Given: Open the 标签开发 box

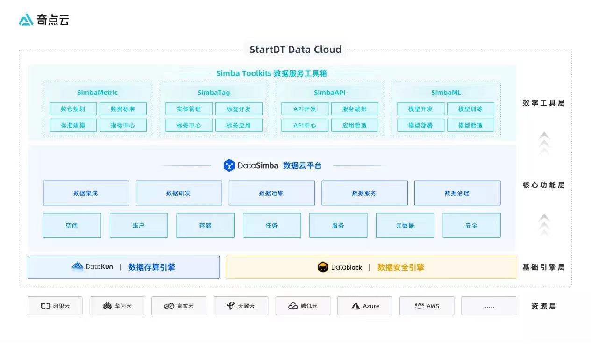Looking at the screenshot, I should 239,109.
